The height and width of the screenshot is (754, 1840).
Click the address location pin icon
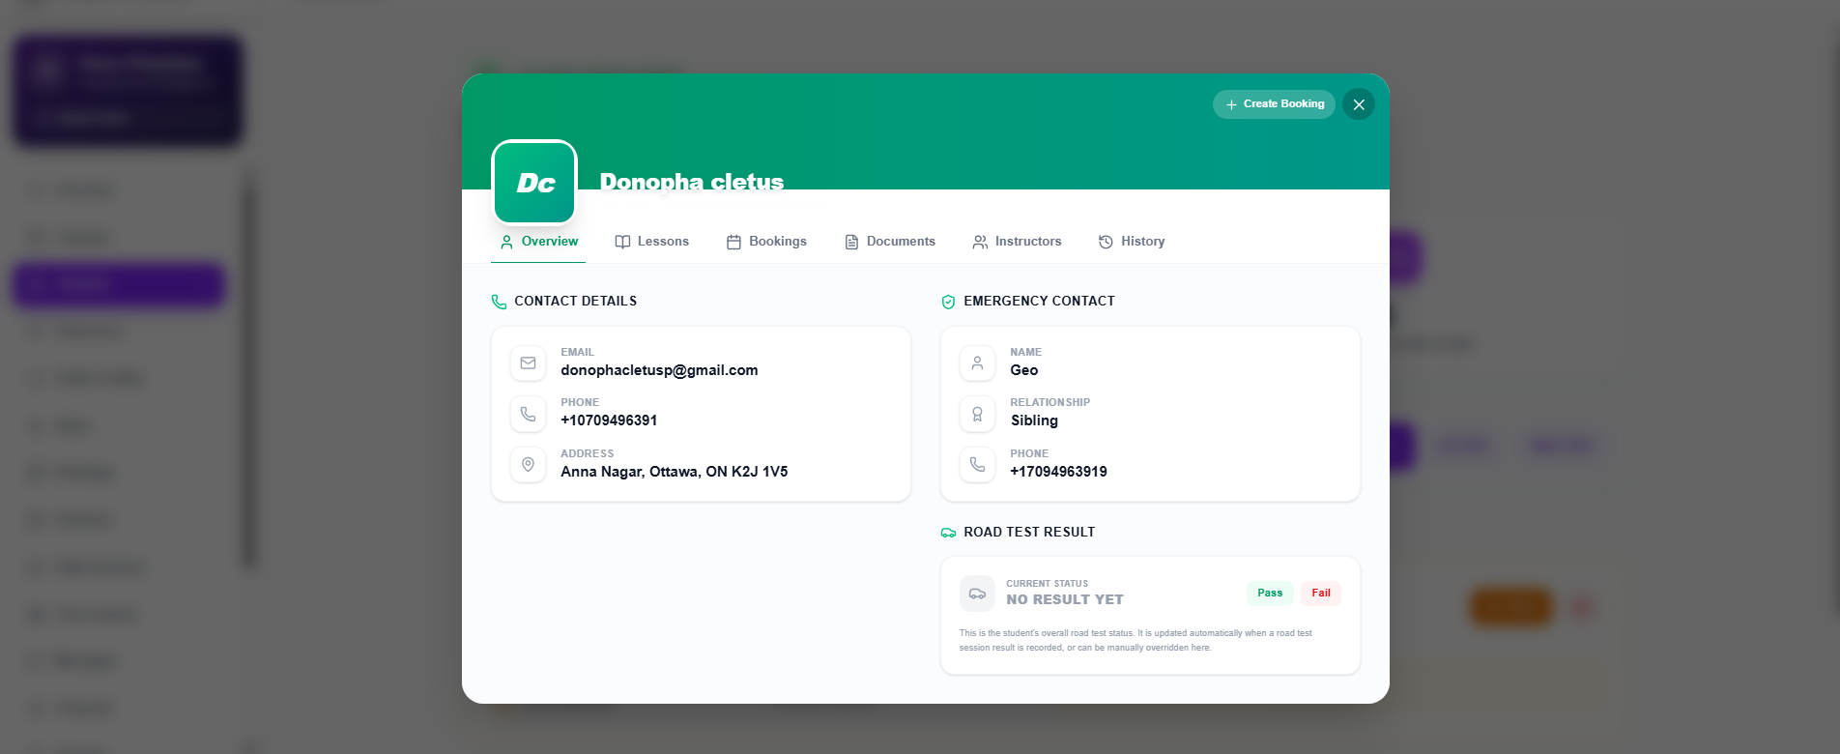(x=528, y=465)
